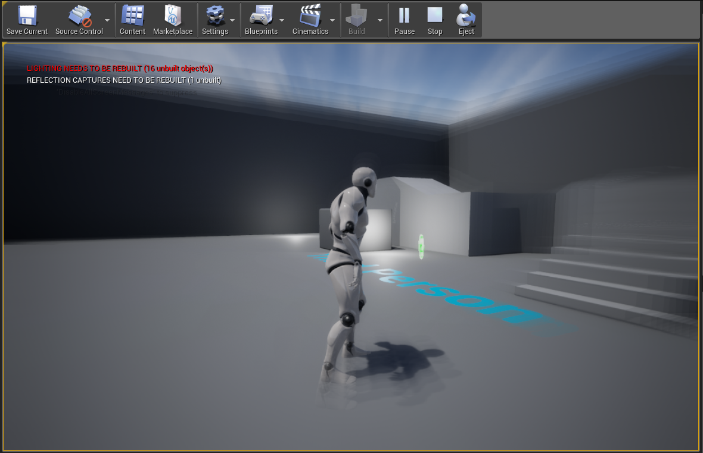This screenshot has width=703, height=453.
Task: Eject from the player controller
Action: pos(466,20)
